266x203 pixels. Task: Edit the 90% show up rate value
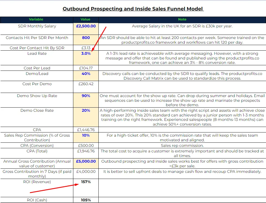[86, 100]
